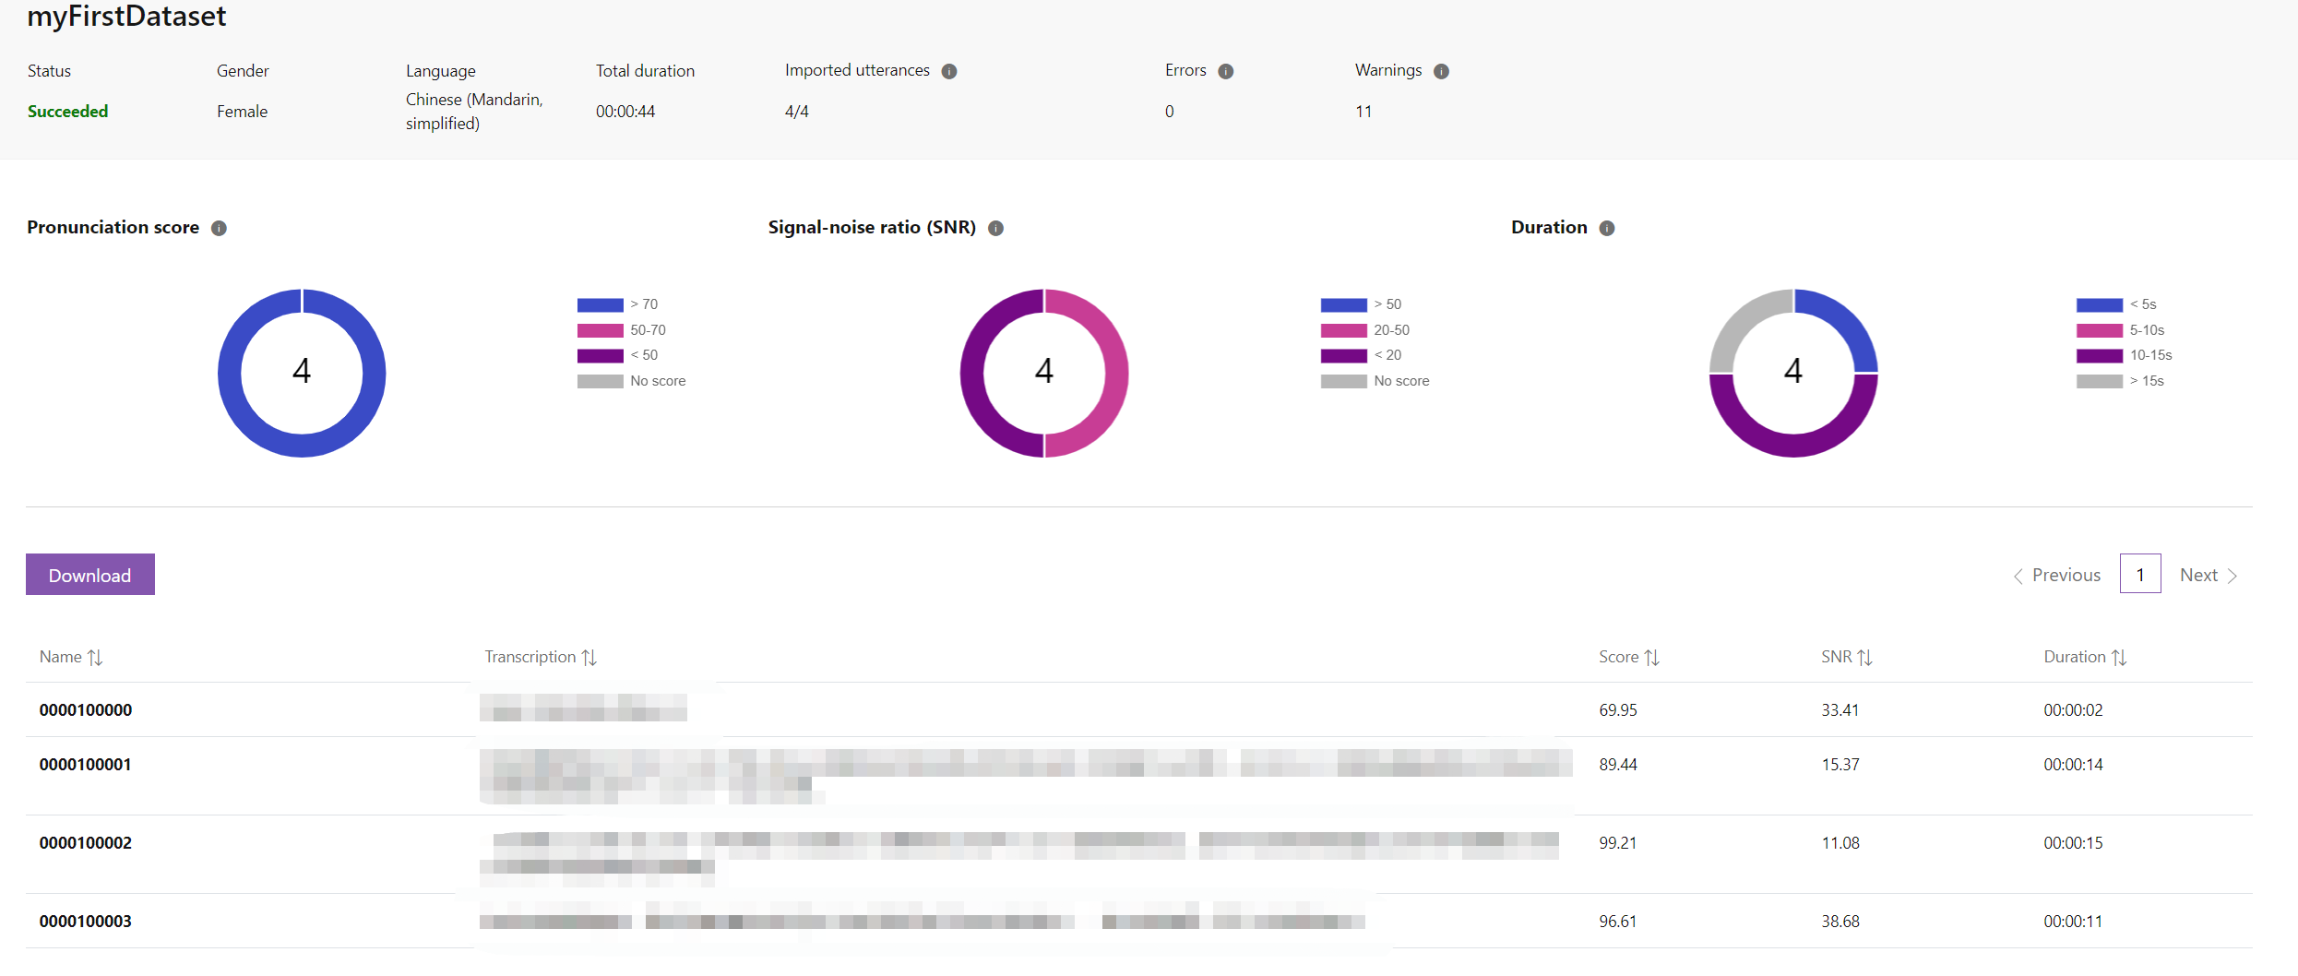Click the Signal-noise ratio (SNR) info icon

point(996,228)
